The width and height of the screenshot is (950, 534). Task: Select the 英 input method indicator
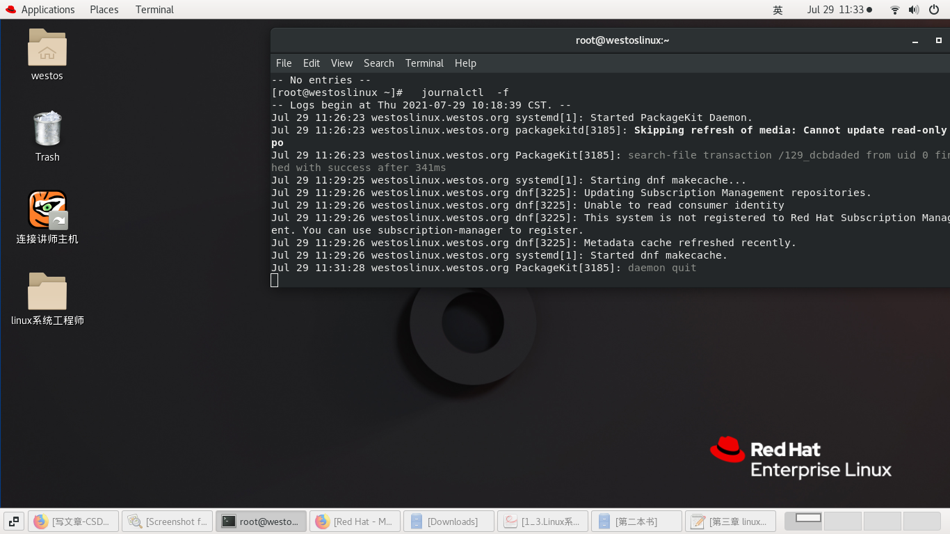pos(777,10)
